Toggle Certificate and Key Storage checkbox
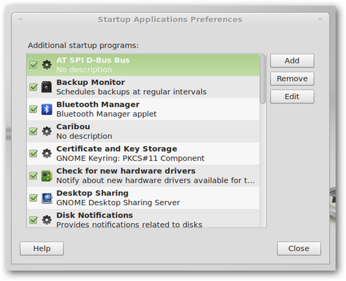The height and width of the screenshot is (281, 346). click(x=33, y=153)
